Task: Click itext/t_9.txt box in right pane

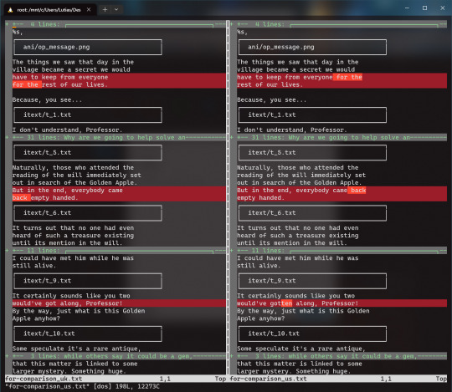Action: [x=312, y=281]
